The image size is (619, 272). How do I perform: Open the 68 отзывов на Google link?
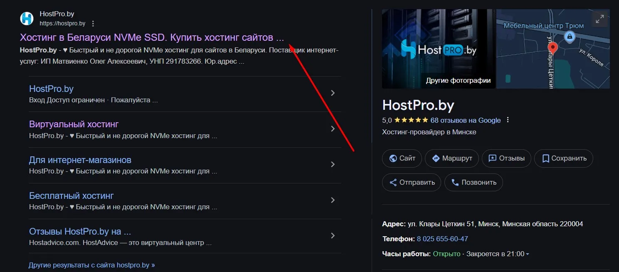point(466,120)
